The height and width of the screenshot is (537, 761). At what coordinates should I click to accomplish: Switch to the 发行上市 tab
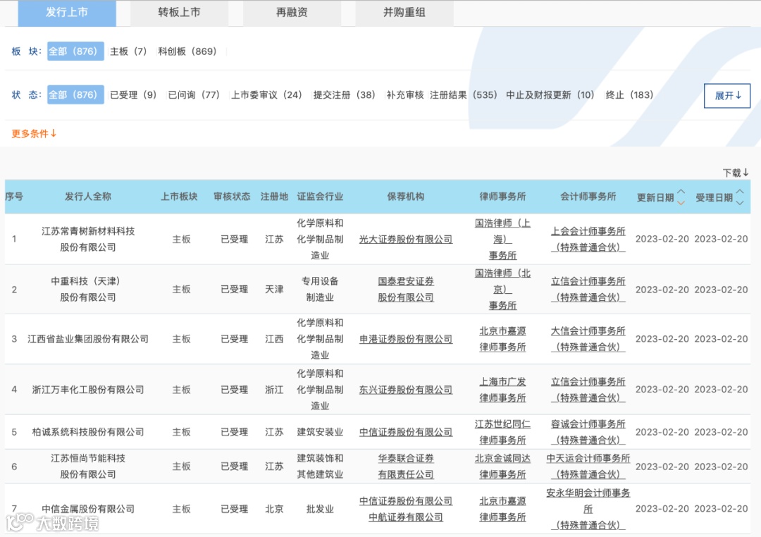pyautogui.click(x=67, y=13)
